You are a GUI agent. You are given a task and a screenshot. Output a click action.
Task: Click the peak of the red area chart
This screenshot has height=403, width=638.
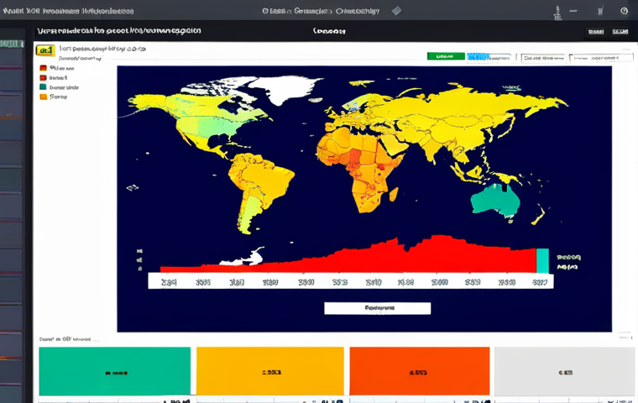click(x=439, y=237)
